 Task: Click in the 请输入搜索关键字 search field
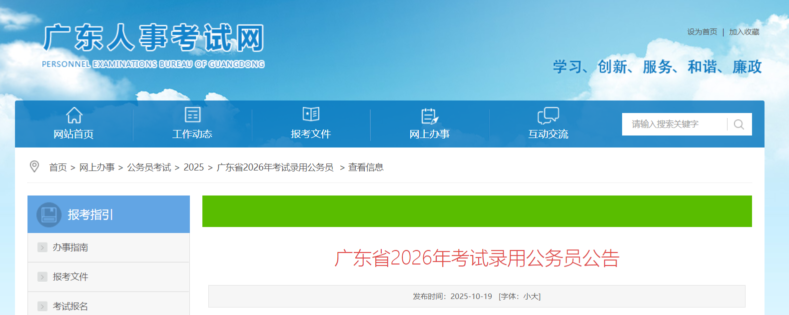point(675,124)
